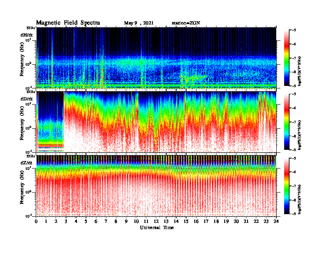Click hour '4' on Universal Time axis

point(76,222)
